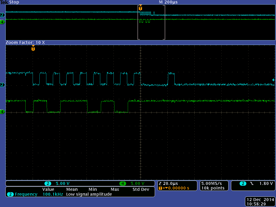
Task: Click the M 200µs main timebase readout
Action: (168, 2)
